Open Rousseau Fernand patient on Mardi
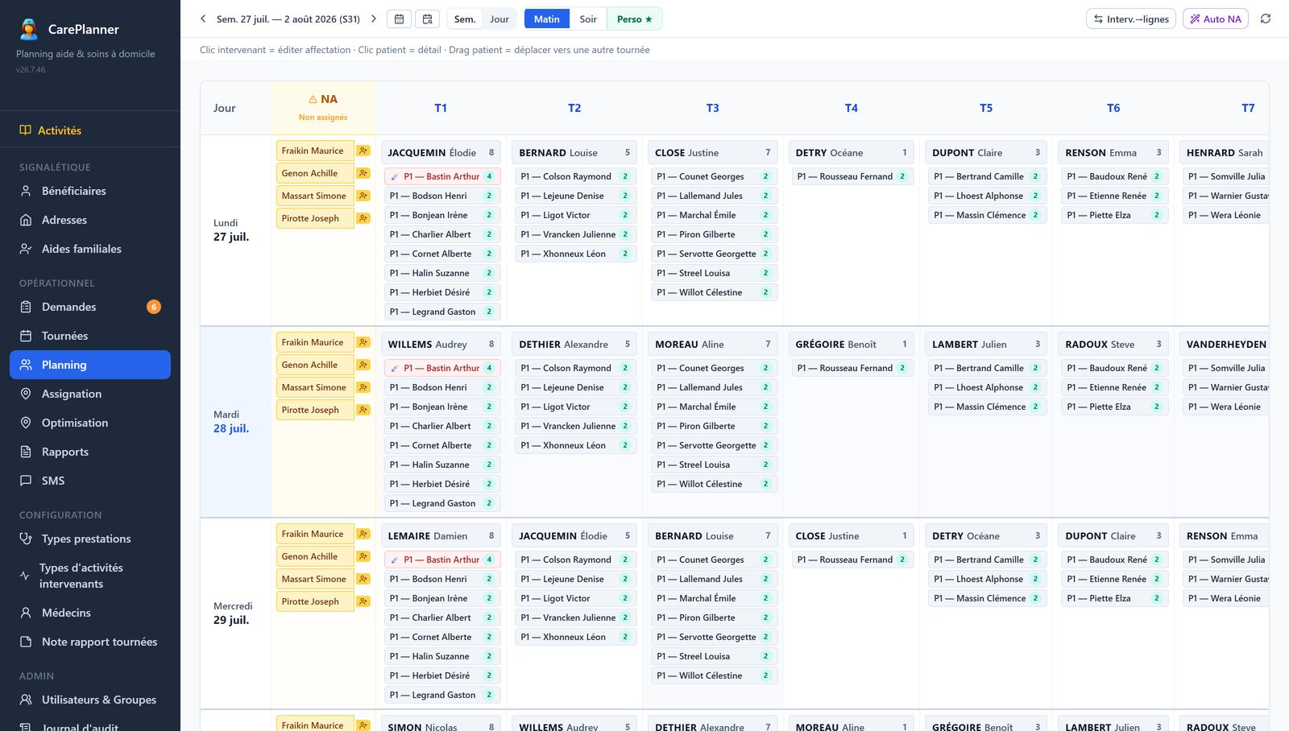This screenshot has height=731, width=1289. (x=852, y=368)
